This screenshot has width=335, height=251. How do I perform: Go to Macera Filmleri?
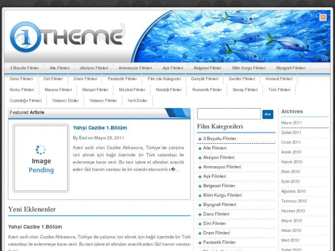tap(58, 90)
